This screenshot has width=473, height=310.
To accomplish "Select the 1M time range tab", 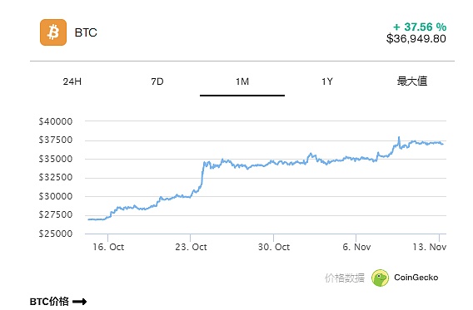I will (x=242, y=81).
